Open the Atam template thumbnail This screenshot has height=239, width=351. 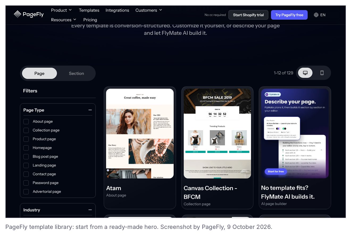[x=140, y=134]
